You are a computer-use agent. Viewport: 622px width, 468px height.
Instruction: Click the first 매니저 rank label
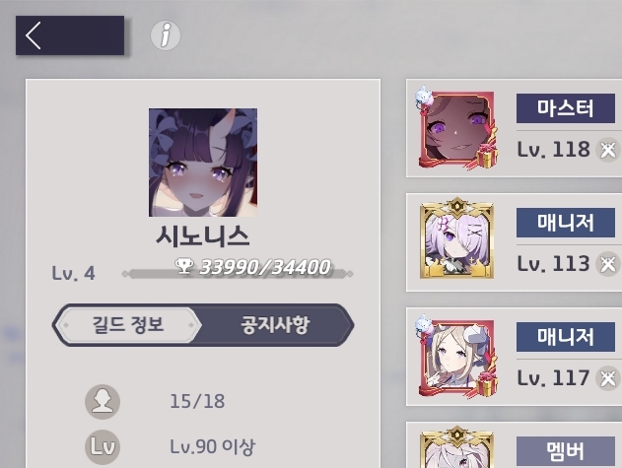(x=566, y=223)
